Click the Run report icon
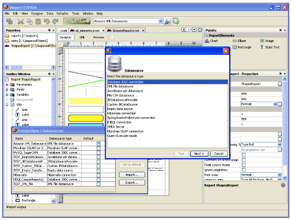291x220 pixels. [176, 21]
